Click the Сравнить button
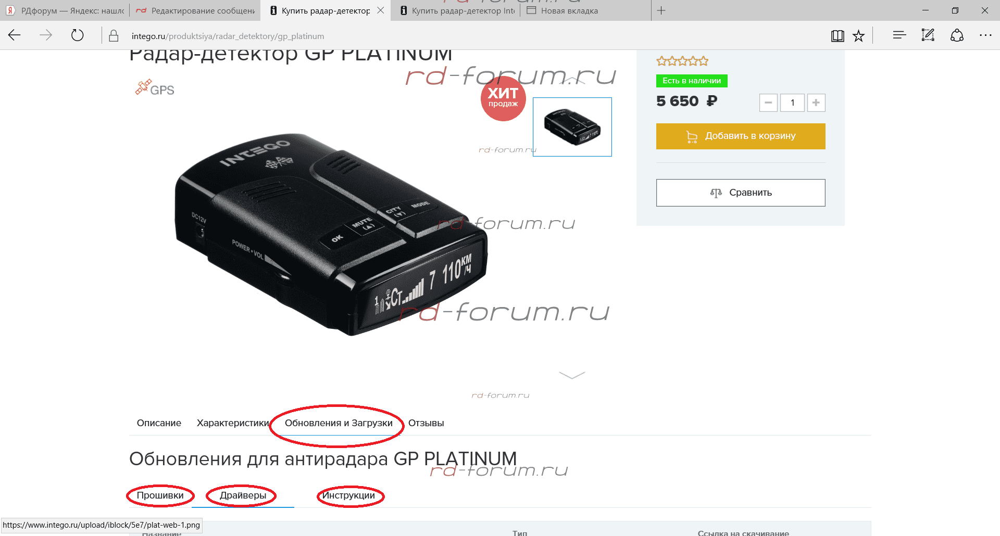This screenshot has width=1000, height=536. [741, 193]
